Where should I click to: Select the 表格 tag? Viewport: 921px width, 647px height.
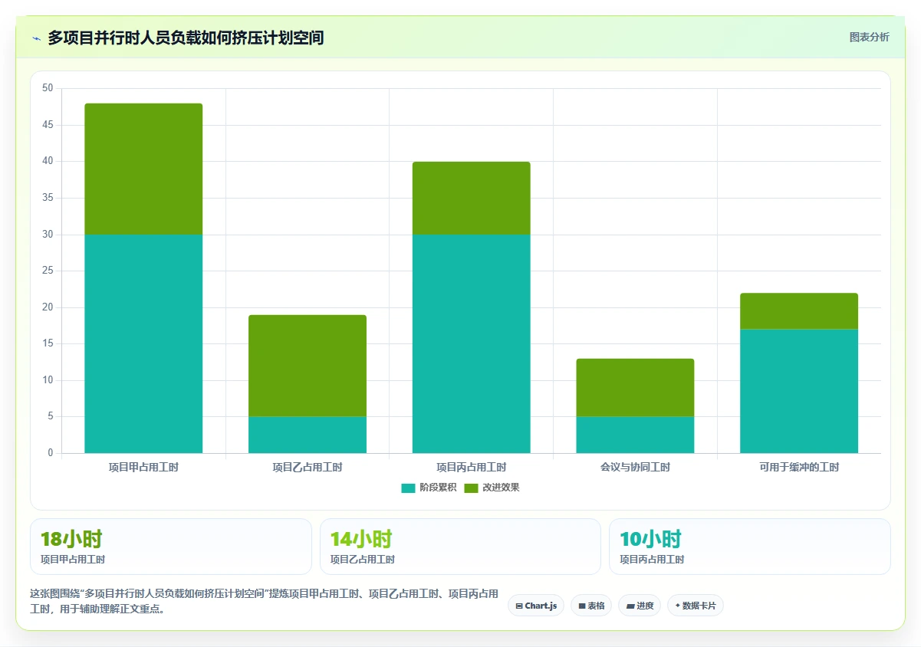pos(591,606)
